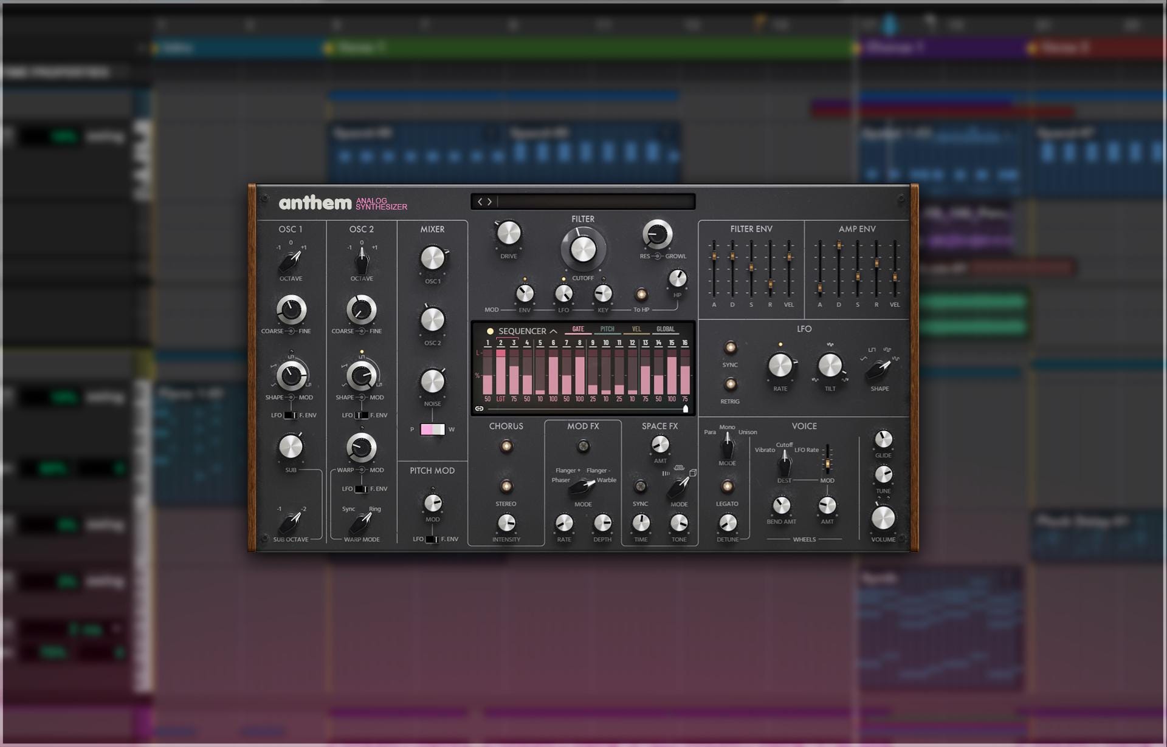The image size is (1167, 747).
Task: Click the large Filter Cutoff knob
Action: (583, 250)
